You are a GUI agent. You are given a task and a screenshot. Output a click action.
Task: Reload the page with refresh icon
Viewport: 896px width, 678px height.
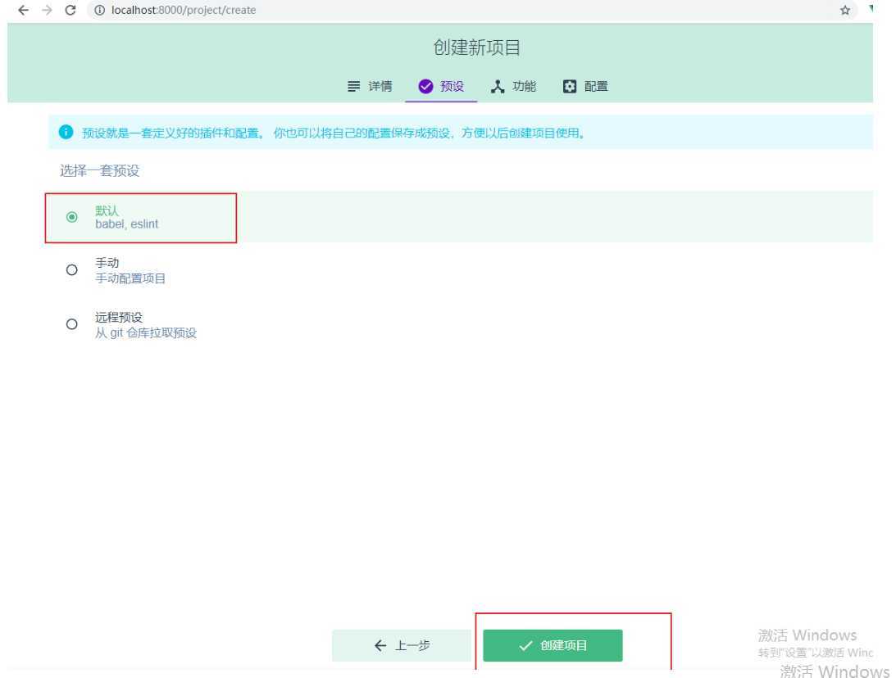[x=70, y=11]
